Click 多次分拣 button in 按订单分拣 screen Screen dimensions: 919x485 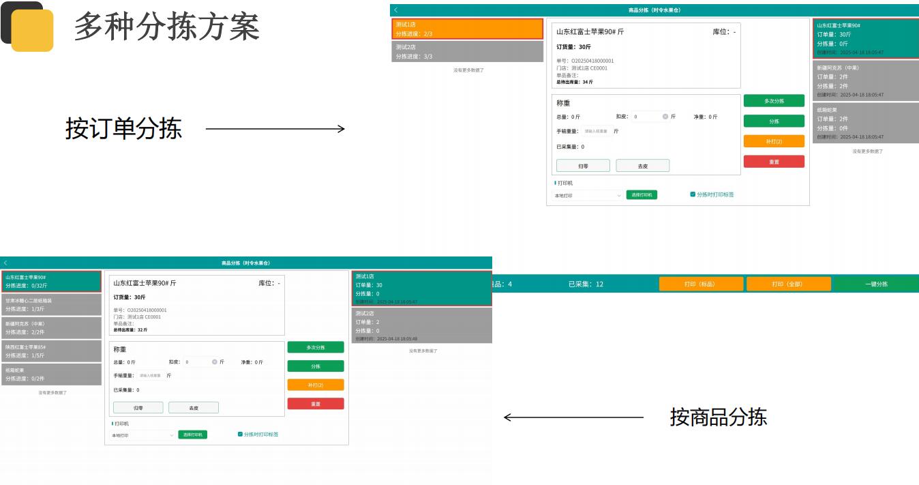(774, 101)
